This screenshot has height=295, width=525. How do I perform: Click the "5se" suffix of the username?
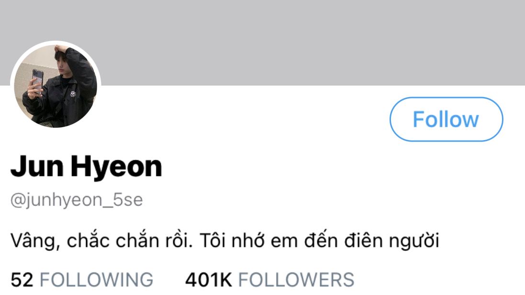(x=128, y=200)
